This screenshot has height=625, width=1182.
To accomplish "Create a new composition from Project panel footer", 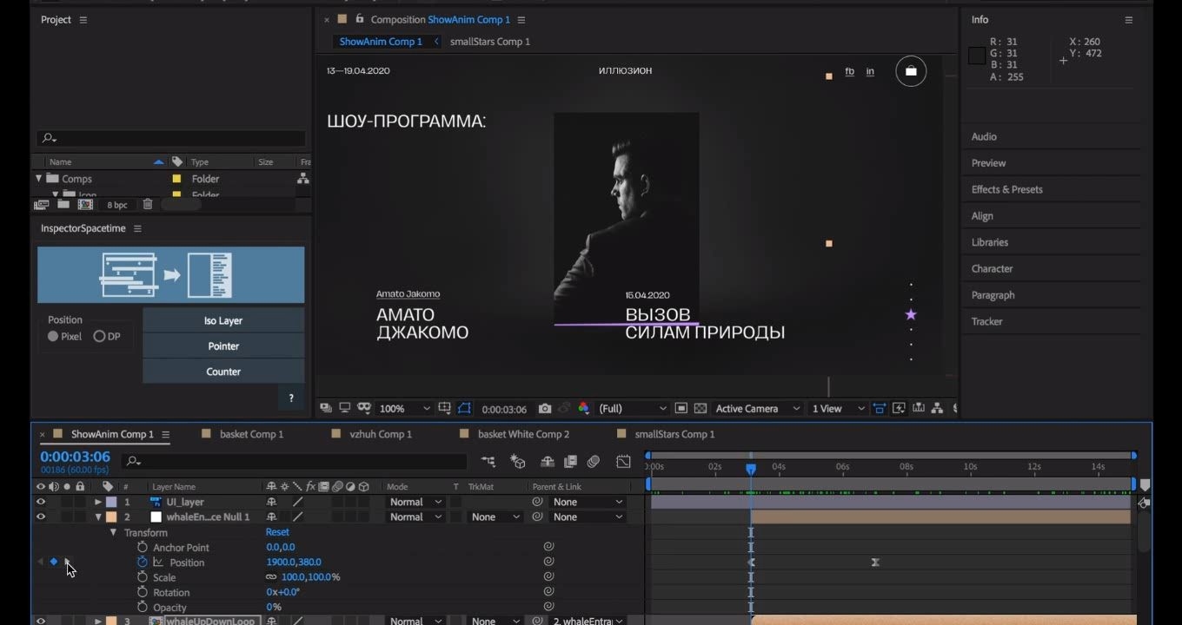I will coord(85,205).
